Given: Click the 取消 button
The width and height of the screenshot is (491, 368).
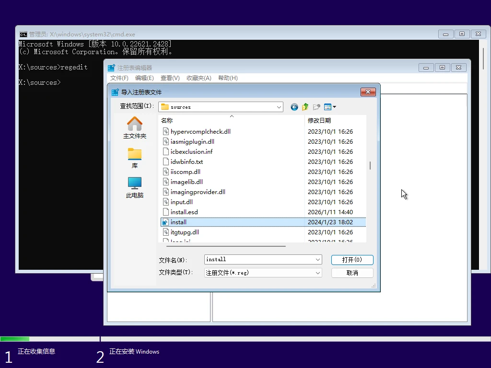Looking at the screenshot, I should (352, 273).
